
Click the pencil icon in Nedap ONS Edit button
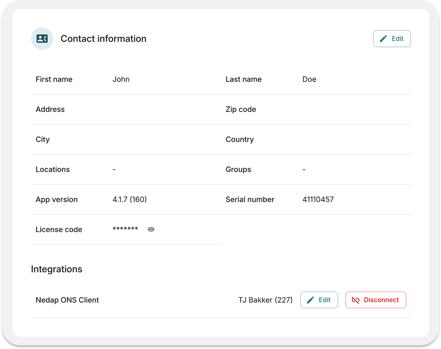(x=311, y=300)
